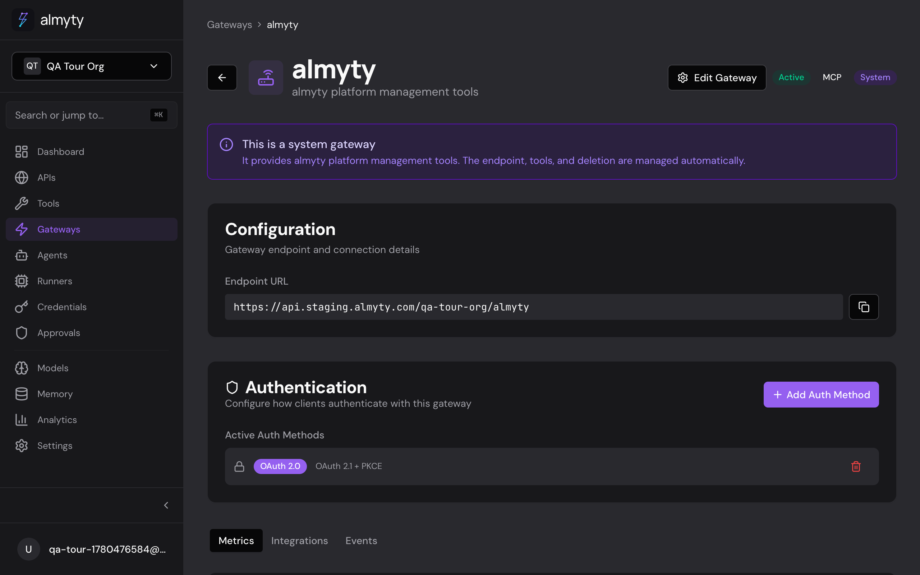Image resolution: width=920 pixels, height=575 pixels.
Task: Click the gateway router icon
Action: coord(266,78)
